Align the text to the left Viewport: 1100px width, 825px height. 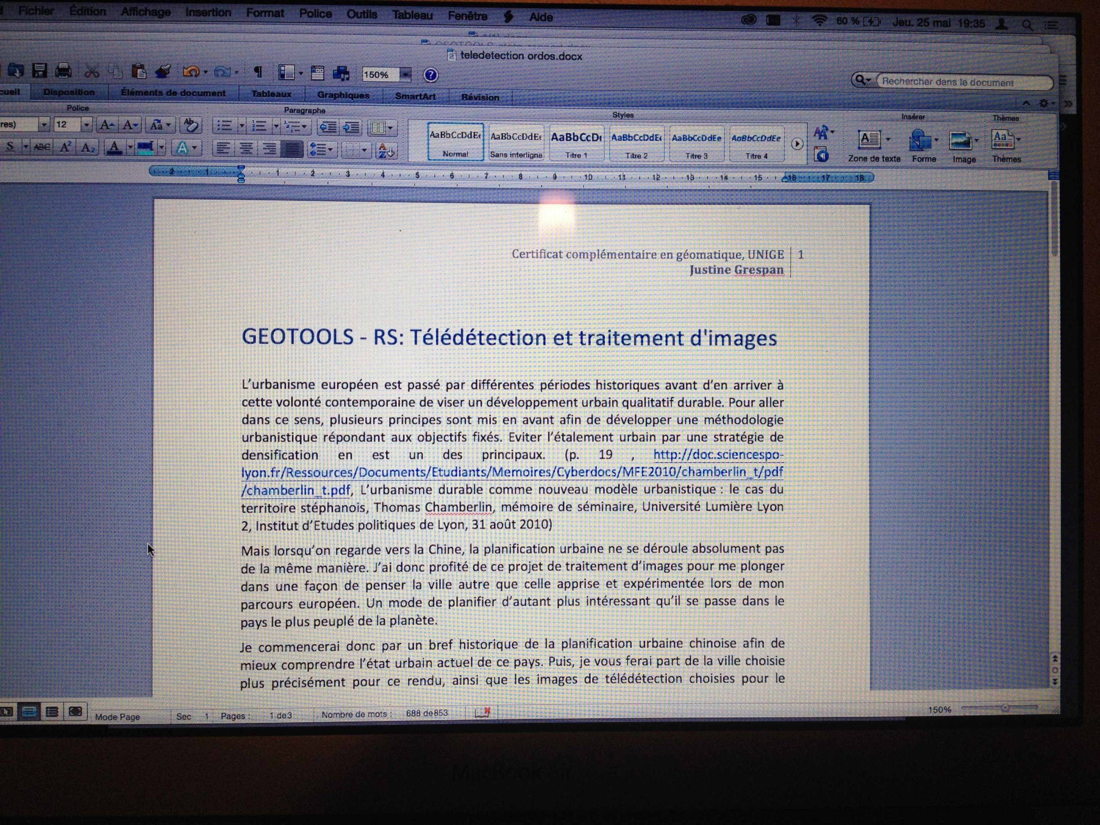pos(223,149)
